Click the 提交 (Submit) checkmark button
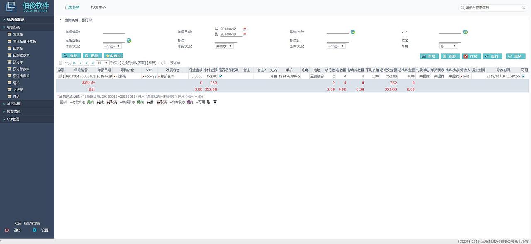Screen dimensions: 531x244 [494, 56]
